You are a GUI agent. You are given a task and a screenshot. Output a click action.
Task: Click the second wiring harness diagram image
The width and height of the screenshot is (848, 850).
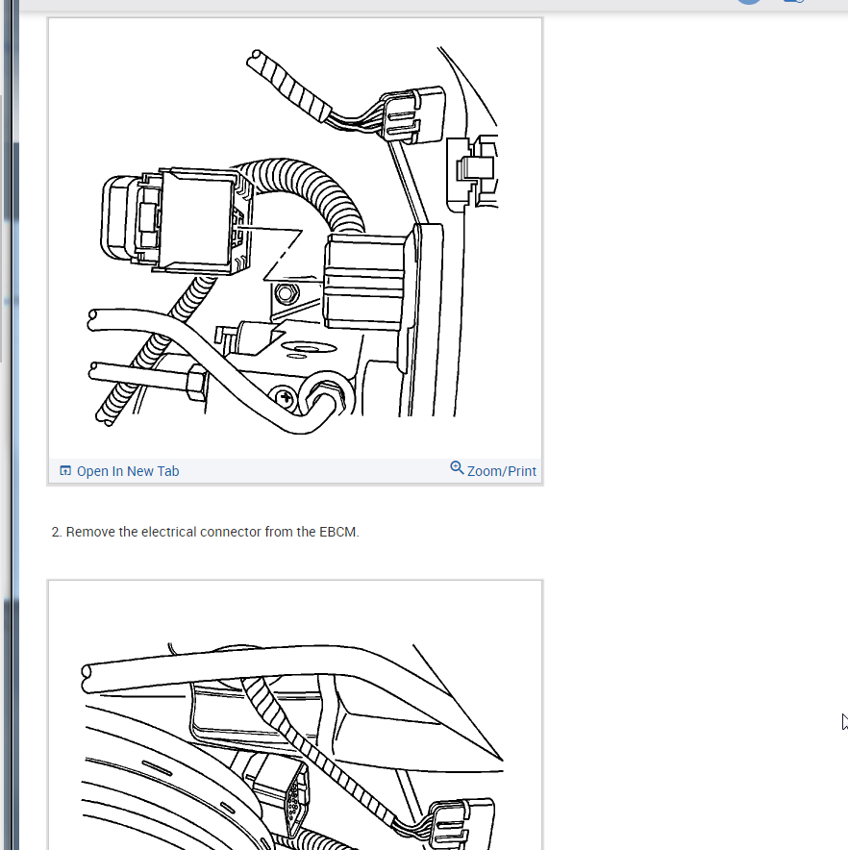pos(295,715)
